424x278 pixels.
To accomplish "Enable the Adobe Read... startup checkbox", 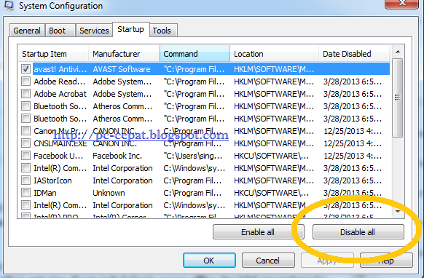I will click(25, 82).
